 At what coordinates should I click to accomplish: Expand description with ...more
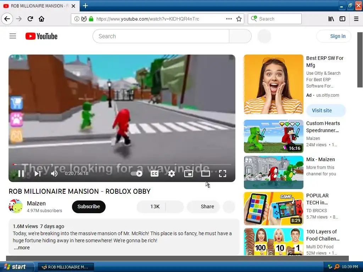click(x=22, y=248)
